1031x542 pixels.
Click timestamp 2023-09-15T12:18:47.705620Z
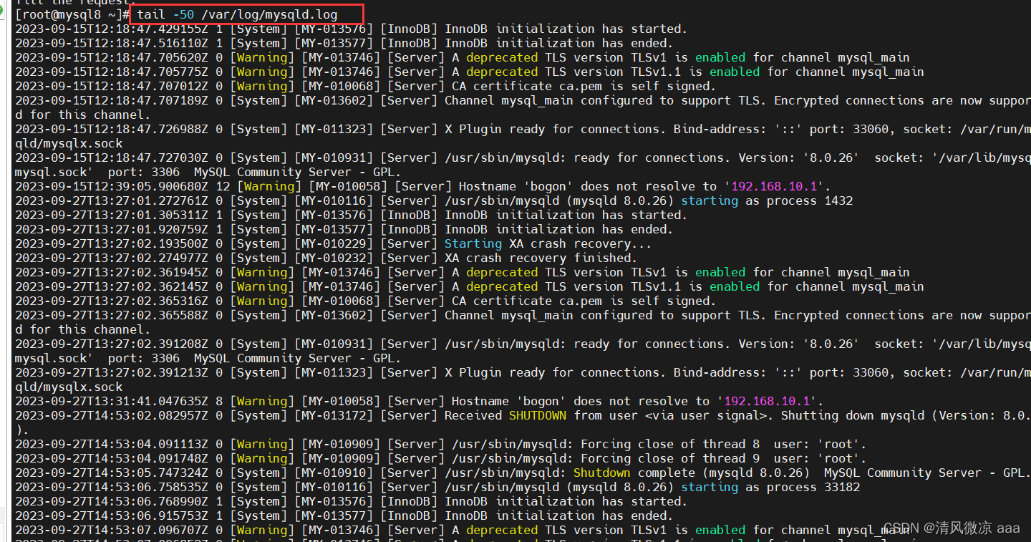click(112, 57)
